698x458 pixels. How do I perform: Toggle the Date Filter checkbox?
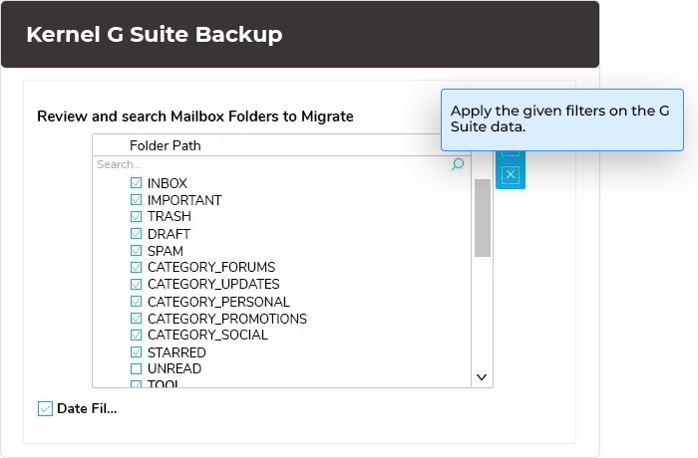click(x=45, y=408)
